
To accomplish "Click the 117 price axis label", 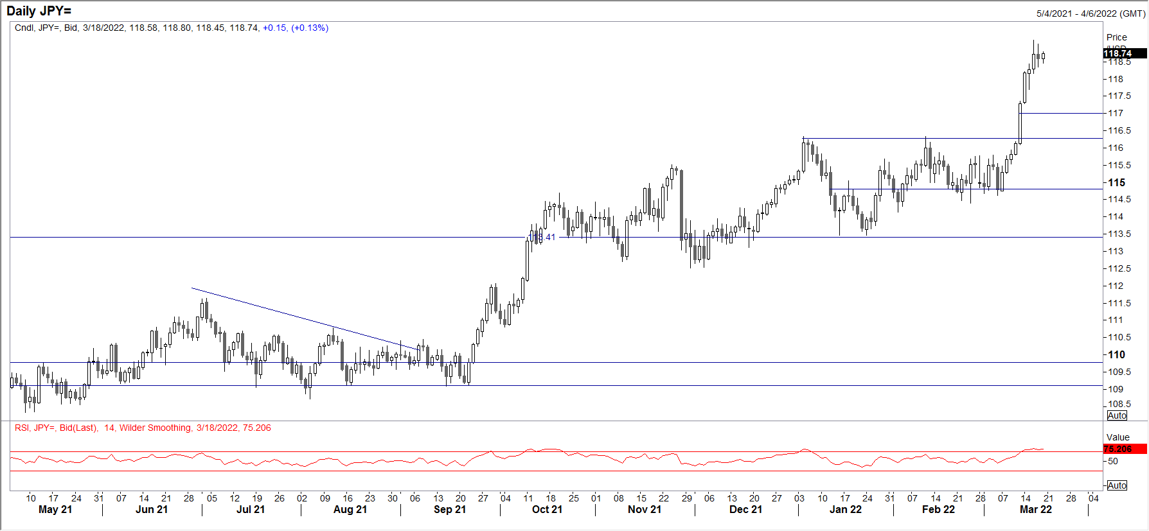I will [x=1116, y=113].
